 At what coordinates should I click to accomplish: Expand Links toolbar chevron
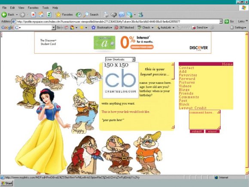(x=246, y=21)
